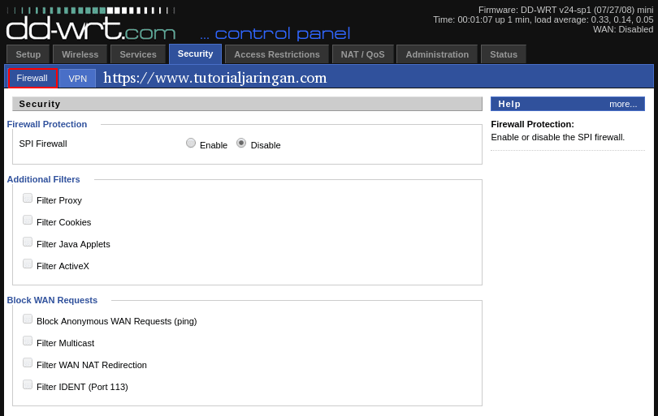
Task: Switch to NAT / QoS tab
Action: (362, 54)
